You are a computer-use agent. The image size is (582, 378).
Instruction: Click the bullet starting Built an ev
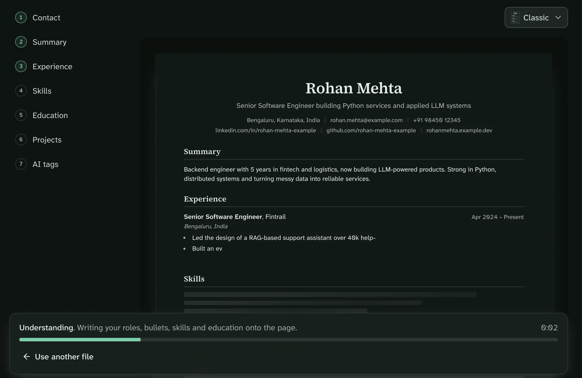pyautogui.click(x=207, y=249)
